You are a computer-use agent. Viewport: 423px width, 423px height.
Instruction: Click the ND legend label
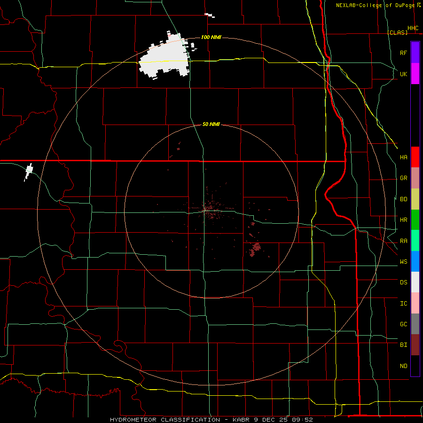403,366
